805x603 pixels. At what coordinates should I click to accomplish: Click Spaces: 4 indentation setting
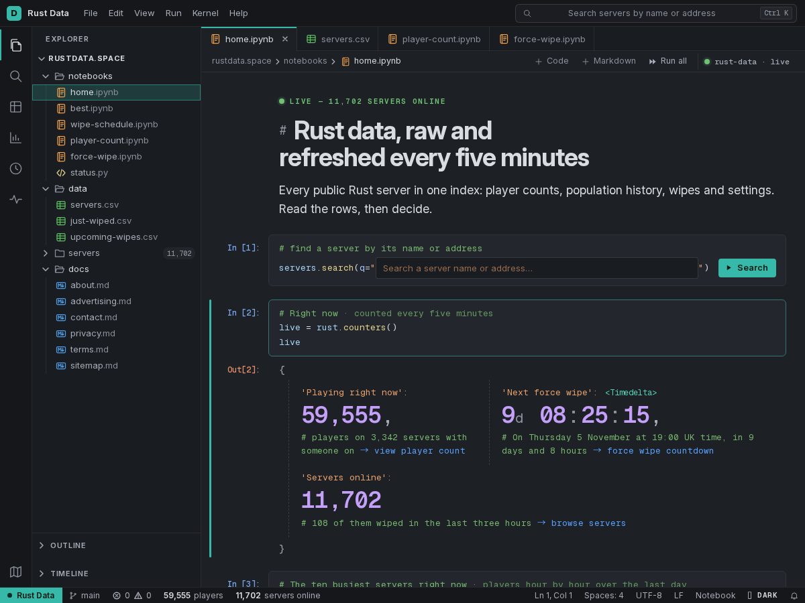click(604, 596)
